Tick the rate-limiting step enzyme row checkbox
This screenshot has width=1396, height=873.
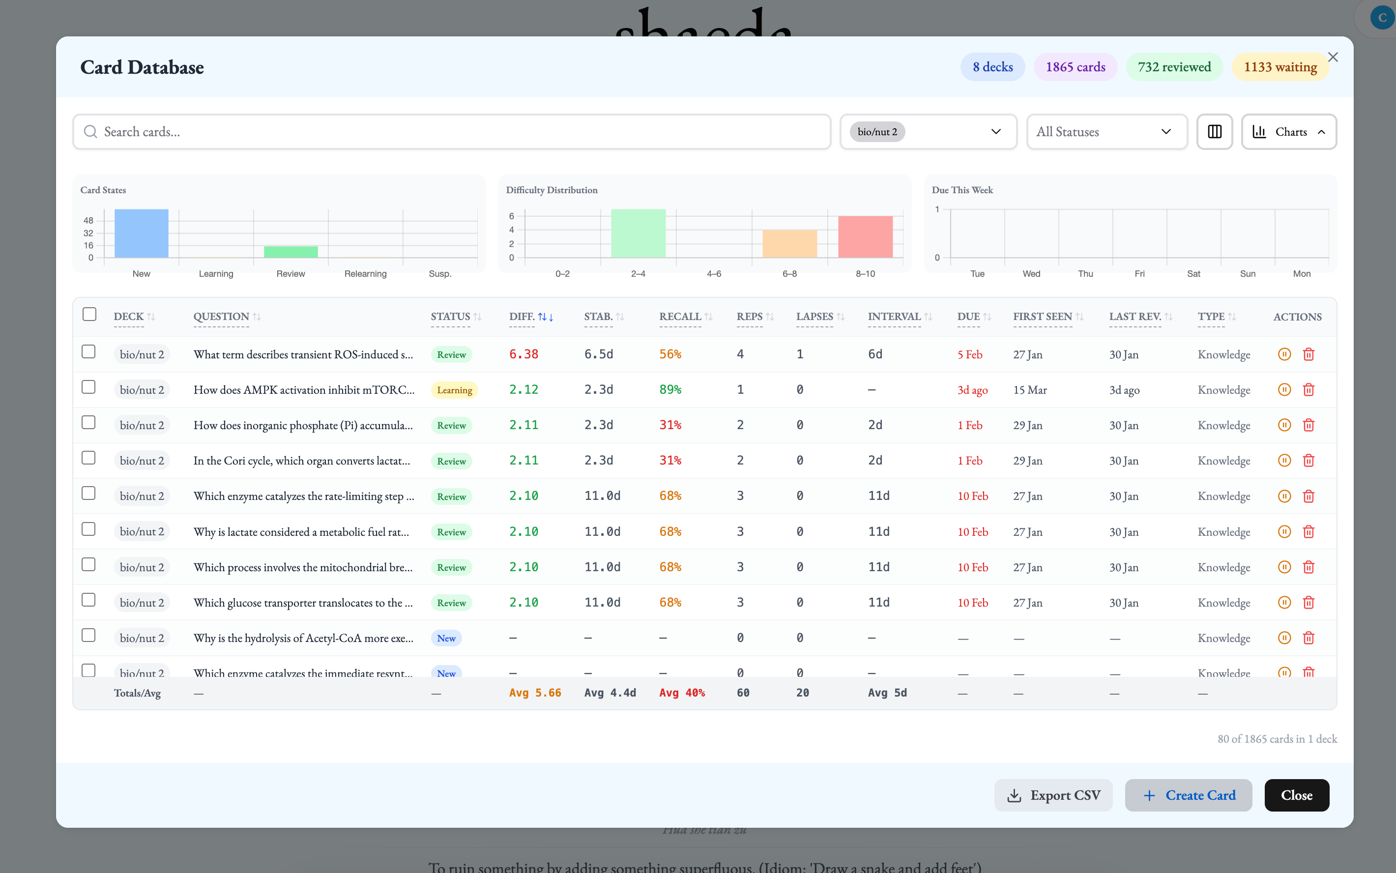88,494
